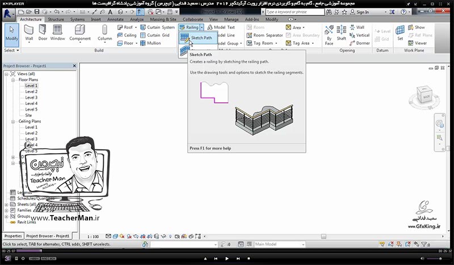Click Sketch Path railing option
Image resolution: width=454 pixels, height=265 pixels.
point(197,37)
